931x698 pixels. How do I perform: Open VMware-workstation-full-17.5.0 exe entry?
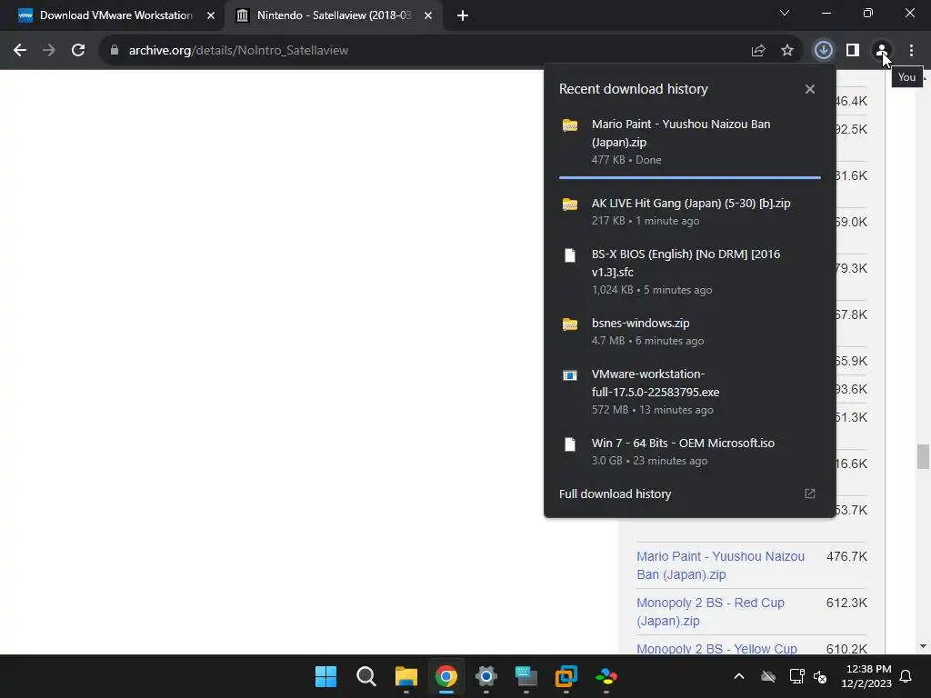tap(689, 392)
